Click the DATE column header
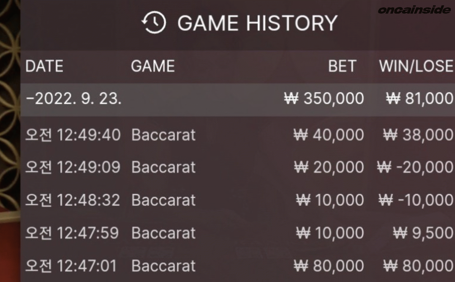Screen dimensions: 455x282 pos(44,66)
